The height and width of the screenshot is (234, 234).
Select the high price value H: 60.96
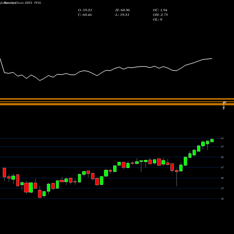pyautogui.click(x=123, y=10)
